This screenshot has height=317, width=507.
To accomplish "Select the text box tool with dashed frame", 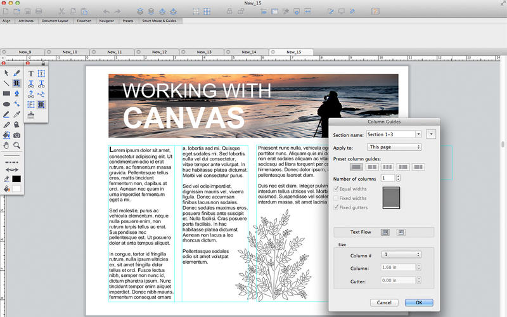I will (x=41, y=74).
